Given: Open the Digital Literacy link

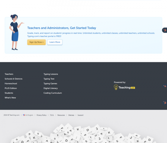Looking at the screenshot, I should 51,88.
